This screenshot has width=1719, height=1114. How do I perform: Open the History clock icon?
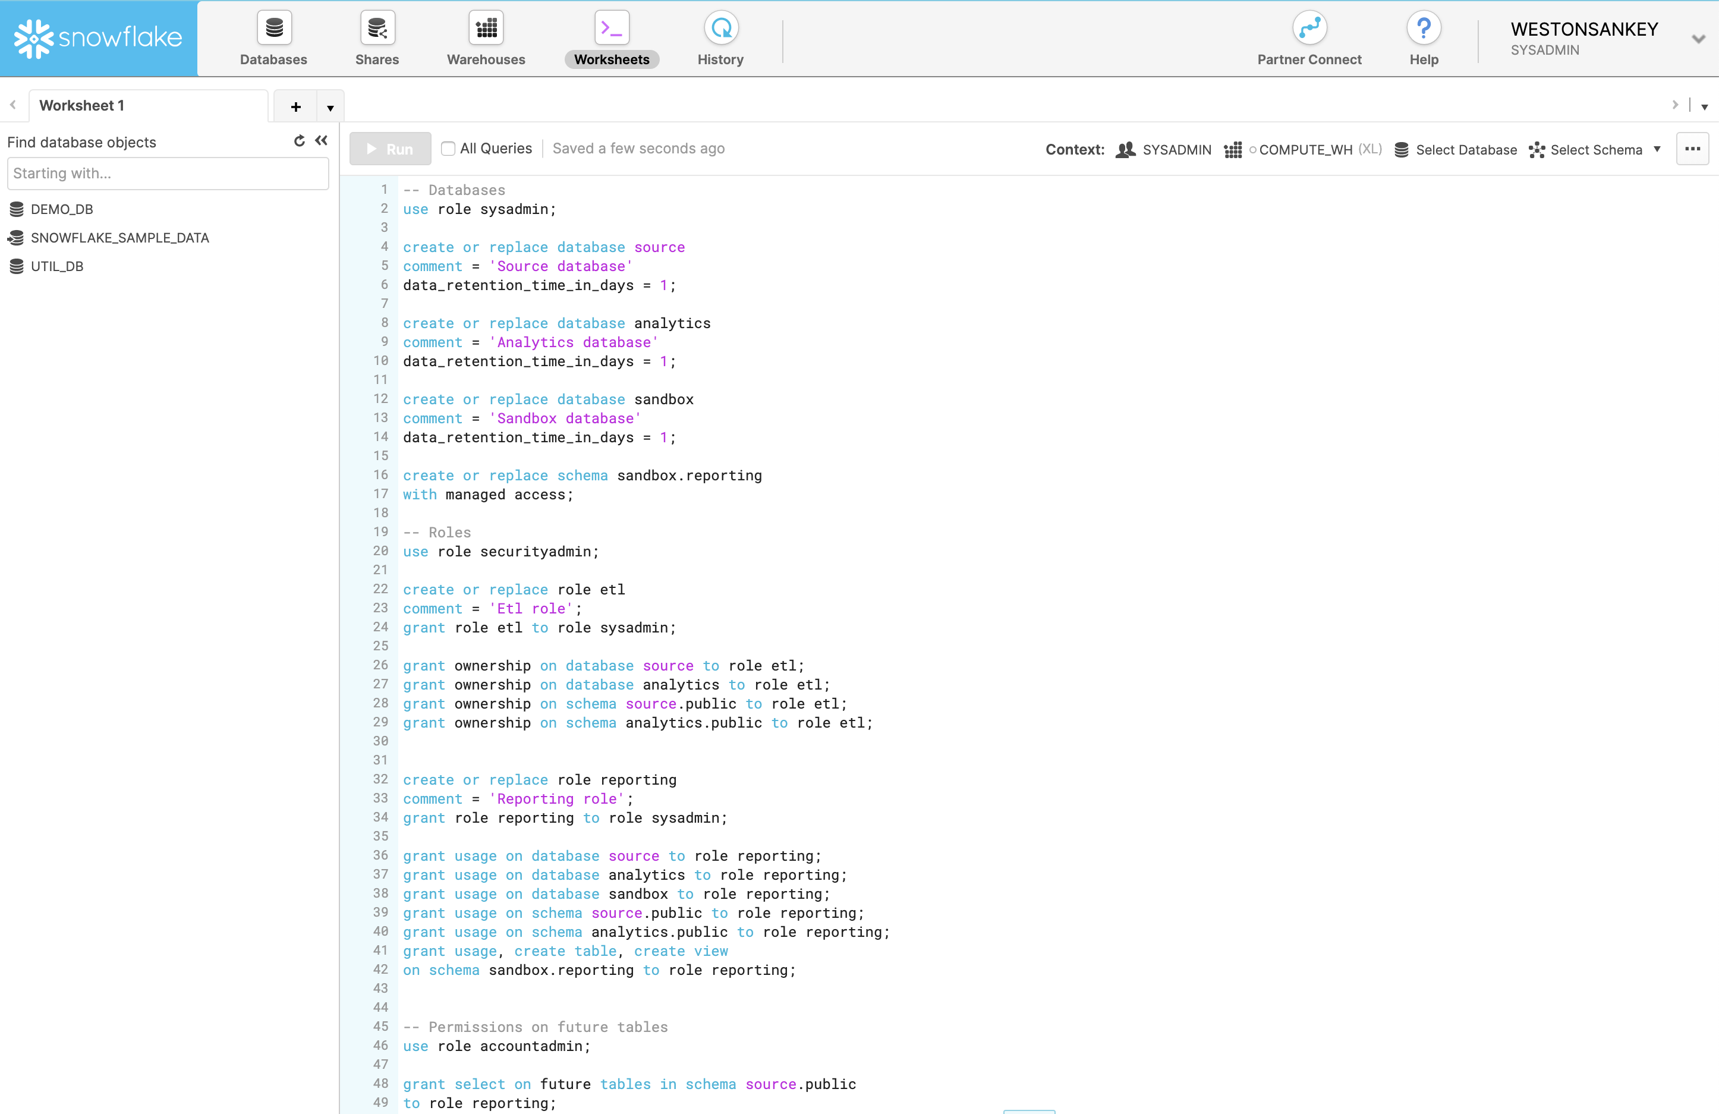[721, 28]
